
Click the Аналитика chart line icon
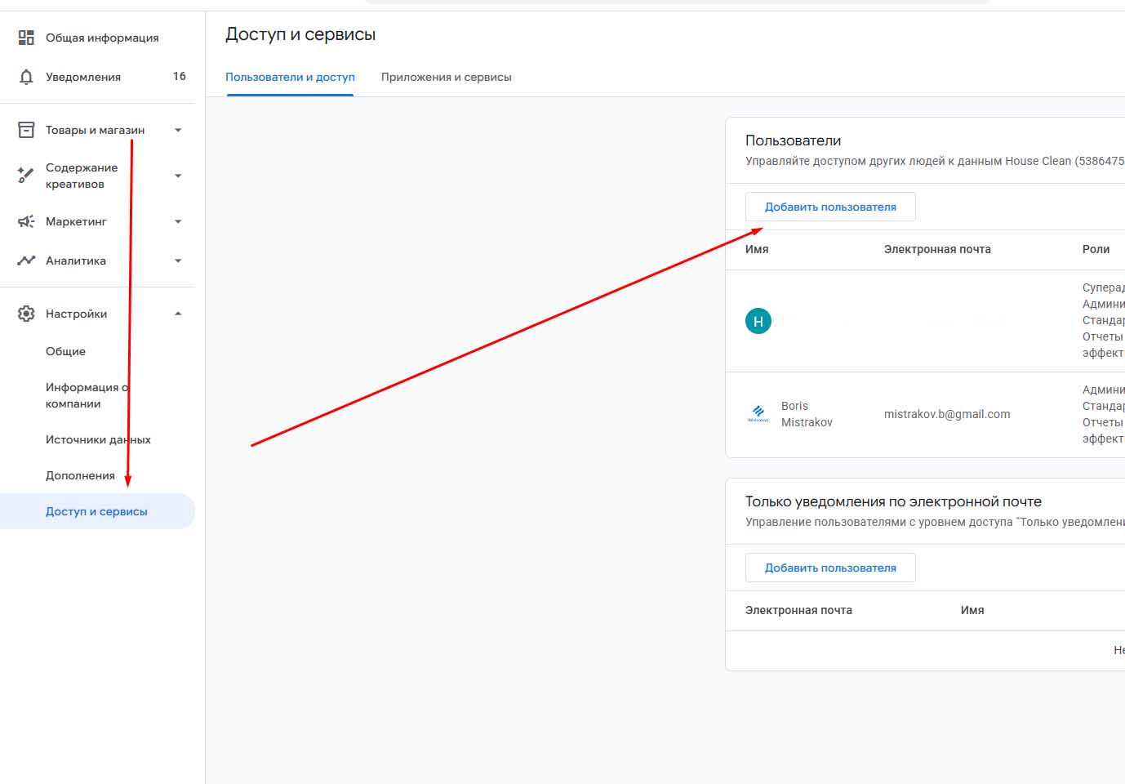[26, 261]
